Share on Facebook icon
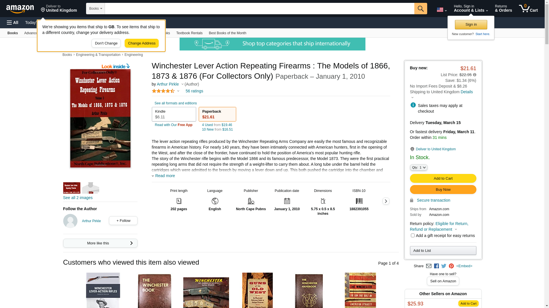Viewport: 549px width, 308px height. 436,266
